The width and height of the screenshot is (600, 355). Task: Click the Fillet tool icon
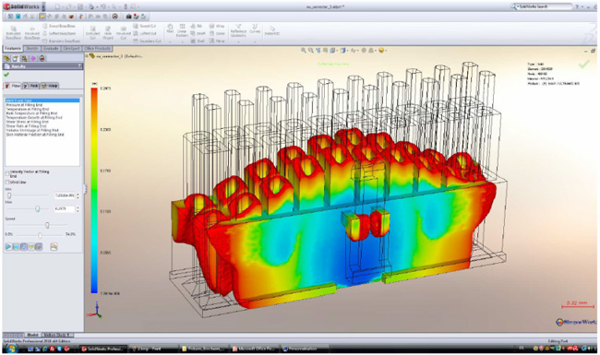pyautogui.click(x=170, y=29)
